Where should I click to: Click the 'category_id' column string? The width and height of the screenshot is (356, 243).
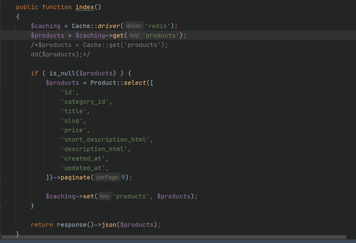(x=85, y=102)
